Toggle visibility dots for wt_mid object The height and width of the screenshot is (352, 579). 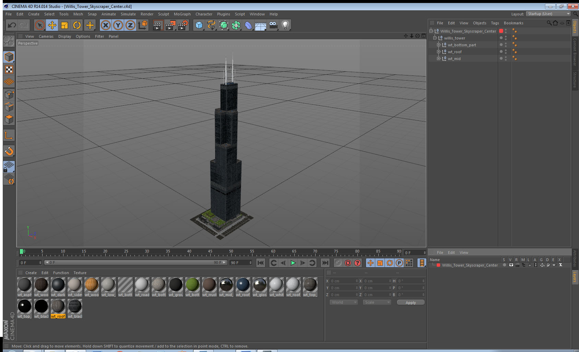(x=506, y=58)
